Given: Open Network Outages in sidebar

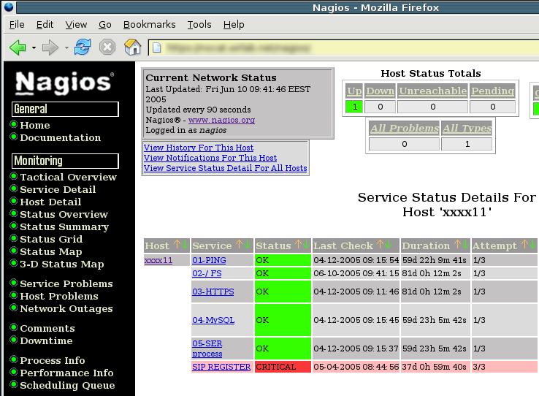Looking at the screenshot, I should pos(66,308).
